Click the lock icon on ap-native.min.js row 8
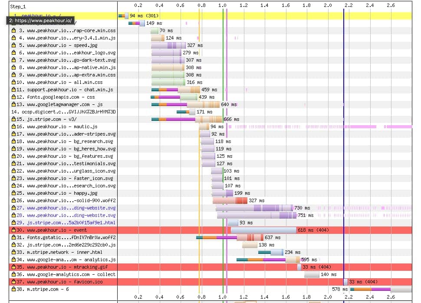 click(14, 67)
